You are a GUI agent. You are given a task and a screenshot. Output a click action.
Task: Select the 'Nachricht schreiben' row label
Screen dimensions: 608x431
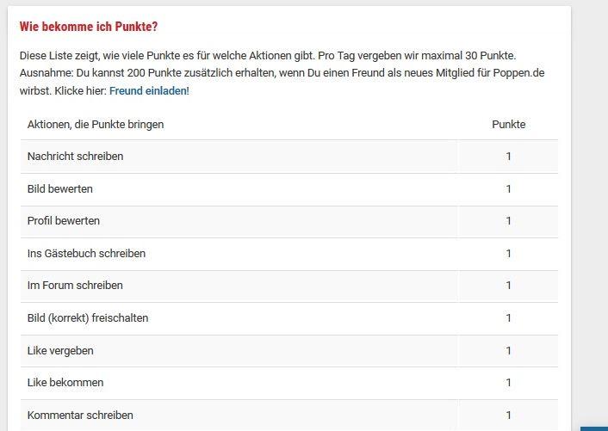point(75,157)
